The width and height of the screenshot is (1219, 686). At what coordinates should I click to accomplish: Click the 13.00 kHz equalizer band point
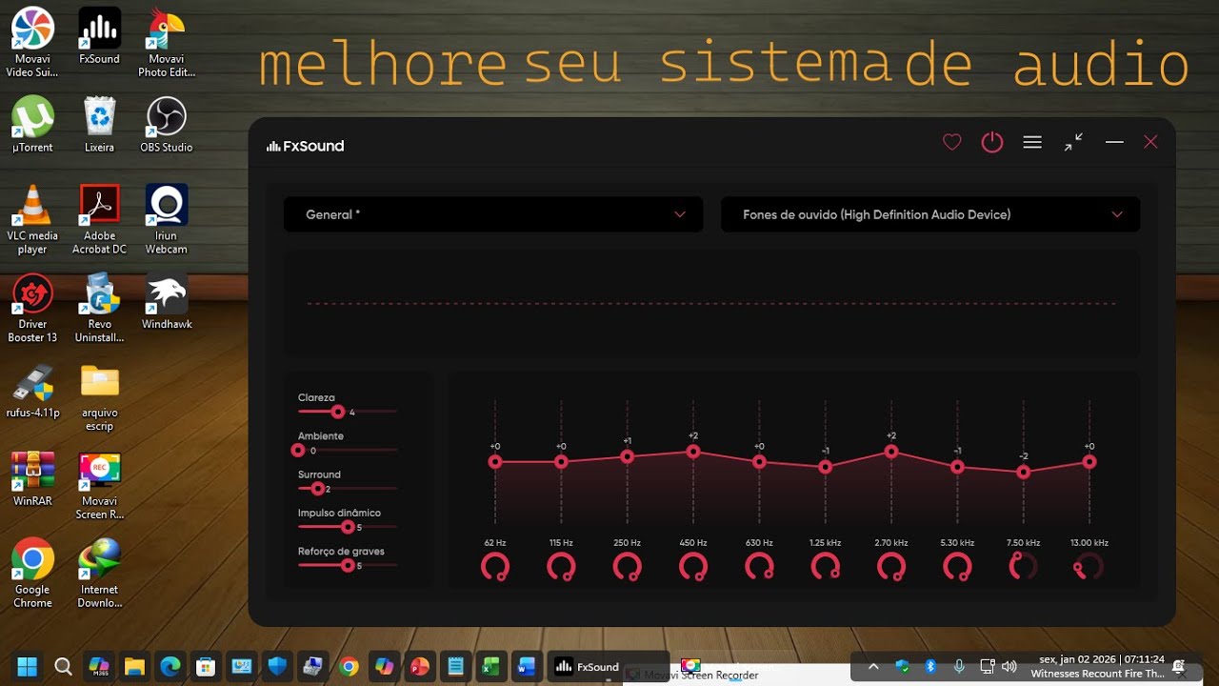point(1089,462)
